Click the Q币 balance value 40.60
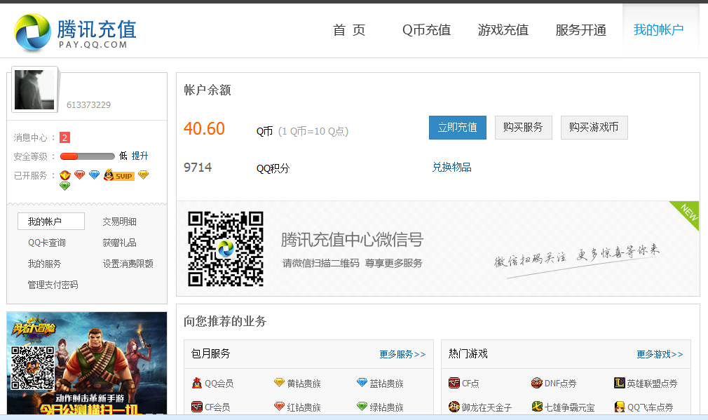This screenshot has height=420, width=708. pos(204,129)
